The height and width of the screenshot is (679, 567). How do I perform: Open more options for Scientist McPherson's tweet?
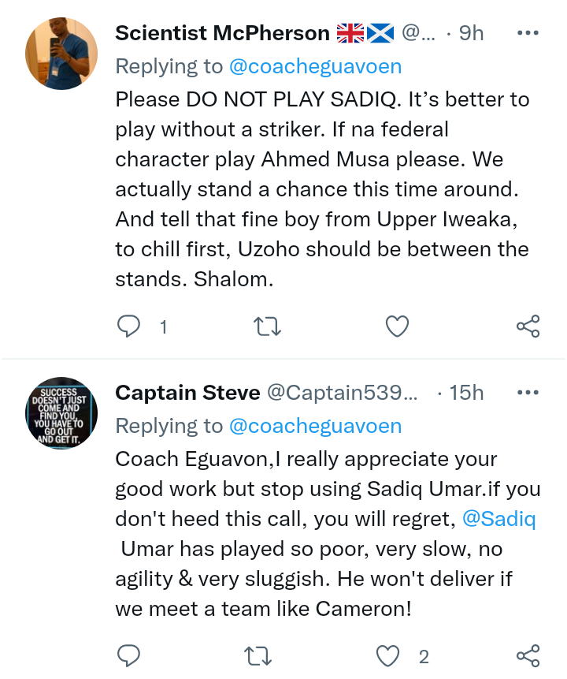click(527, 33)
